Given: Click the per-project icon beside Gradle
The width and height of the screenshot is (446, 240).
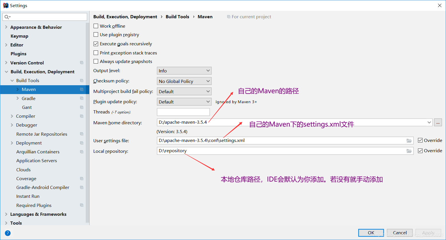Looking at the screenshot, I should click(82, 98).
